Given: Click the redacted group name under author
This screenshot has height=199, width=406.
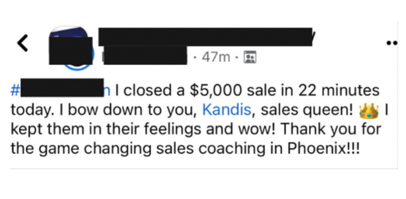Looking at the screenshot, I should (145, 55).
